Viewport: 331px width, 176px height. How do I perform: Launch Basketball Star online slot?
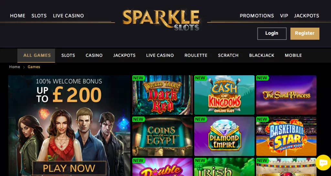(x=286, y=136)
